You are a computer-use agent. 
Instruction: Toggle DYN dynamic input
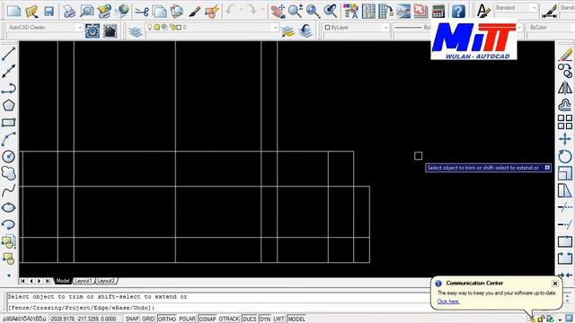click(265, 319)
